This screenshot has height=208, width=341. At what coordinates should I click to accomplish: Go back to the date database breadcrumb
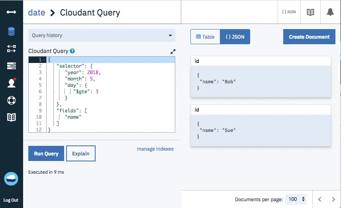[x=37, y=13]
